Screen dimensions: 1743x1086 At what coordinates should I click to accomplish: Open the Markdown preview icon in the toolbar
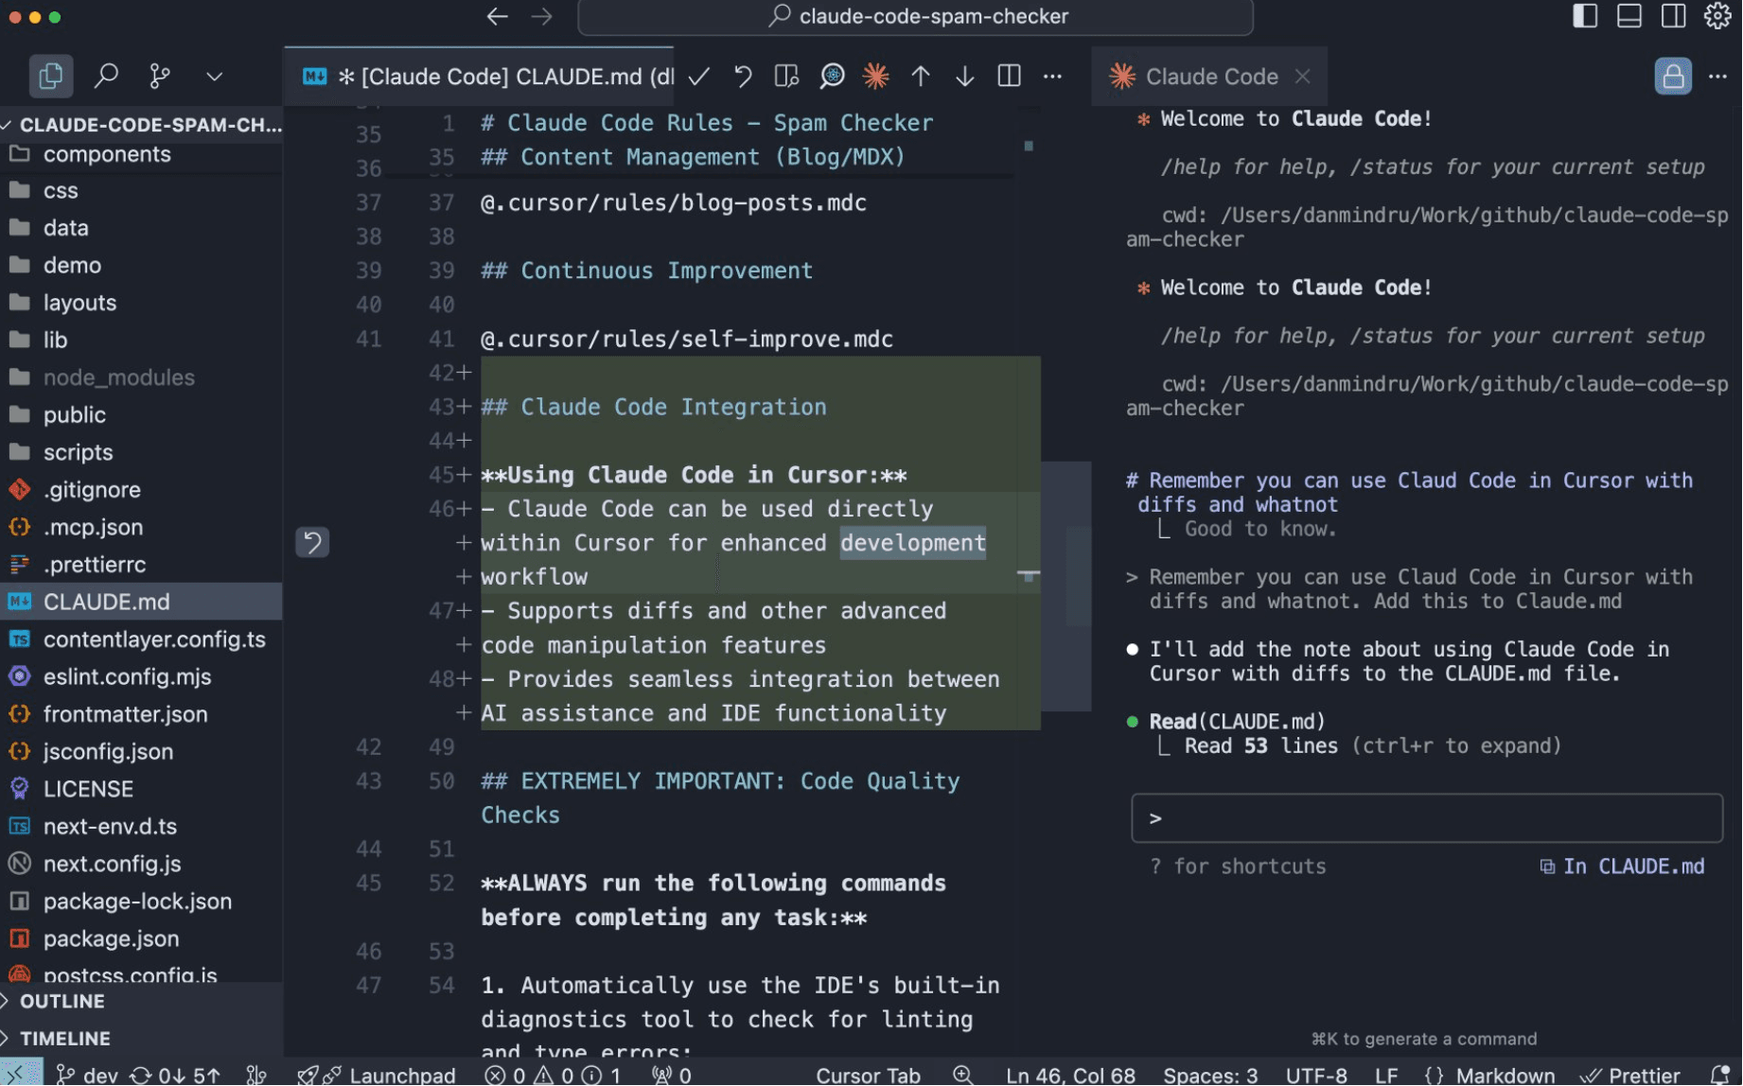click(x=786, y=77)
